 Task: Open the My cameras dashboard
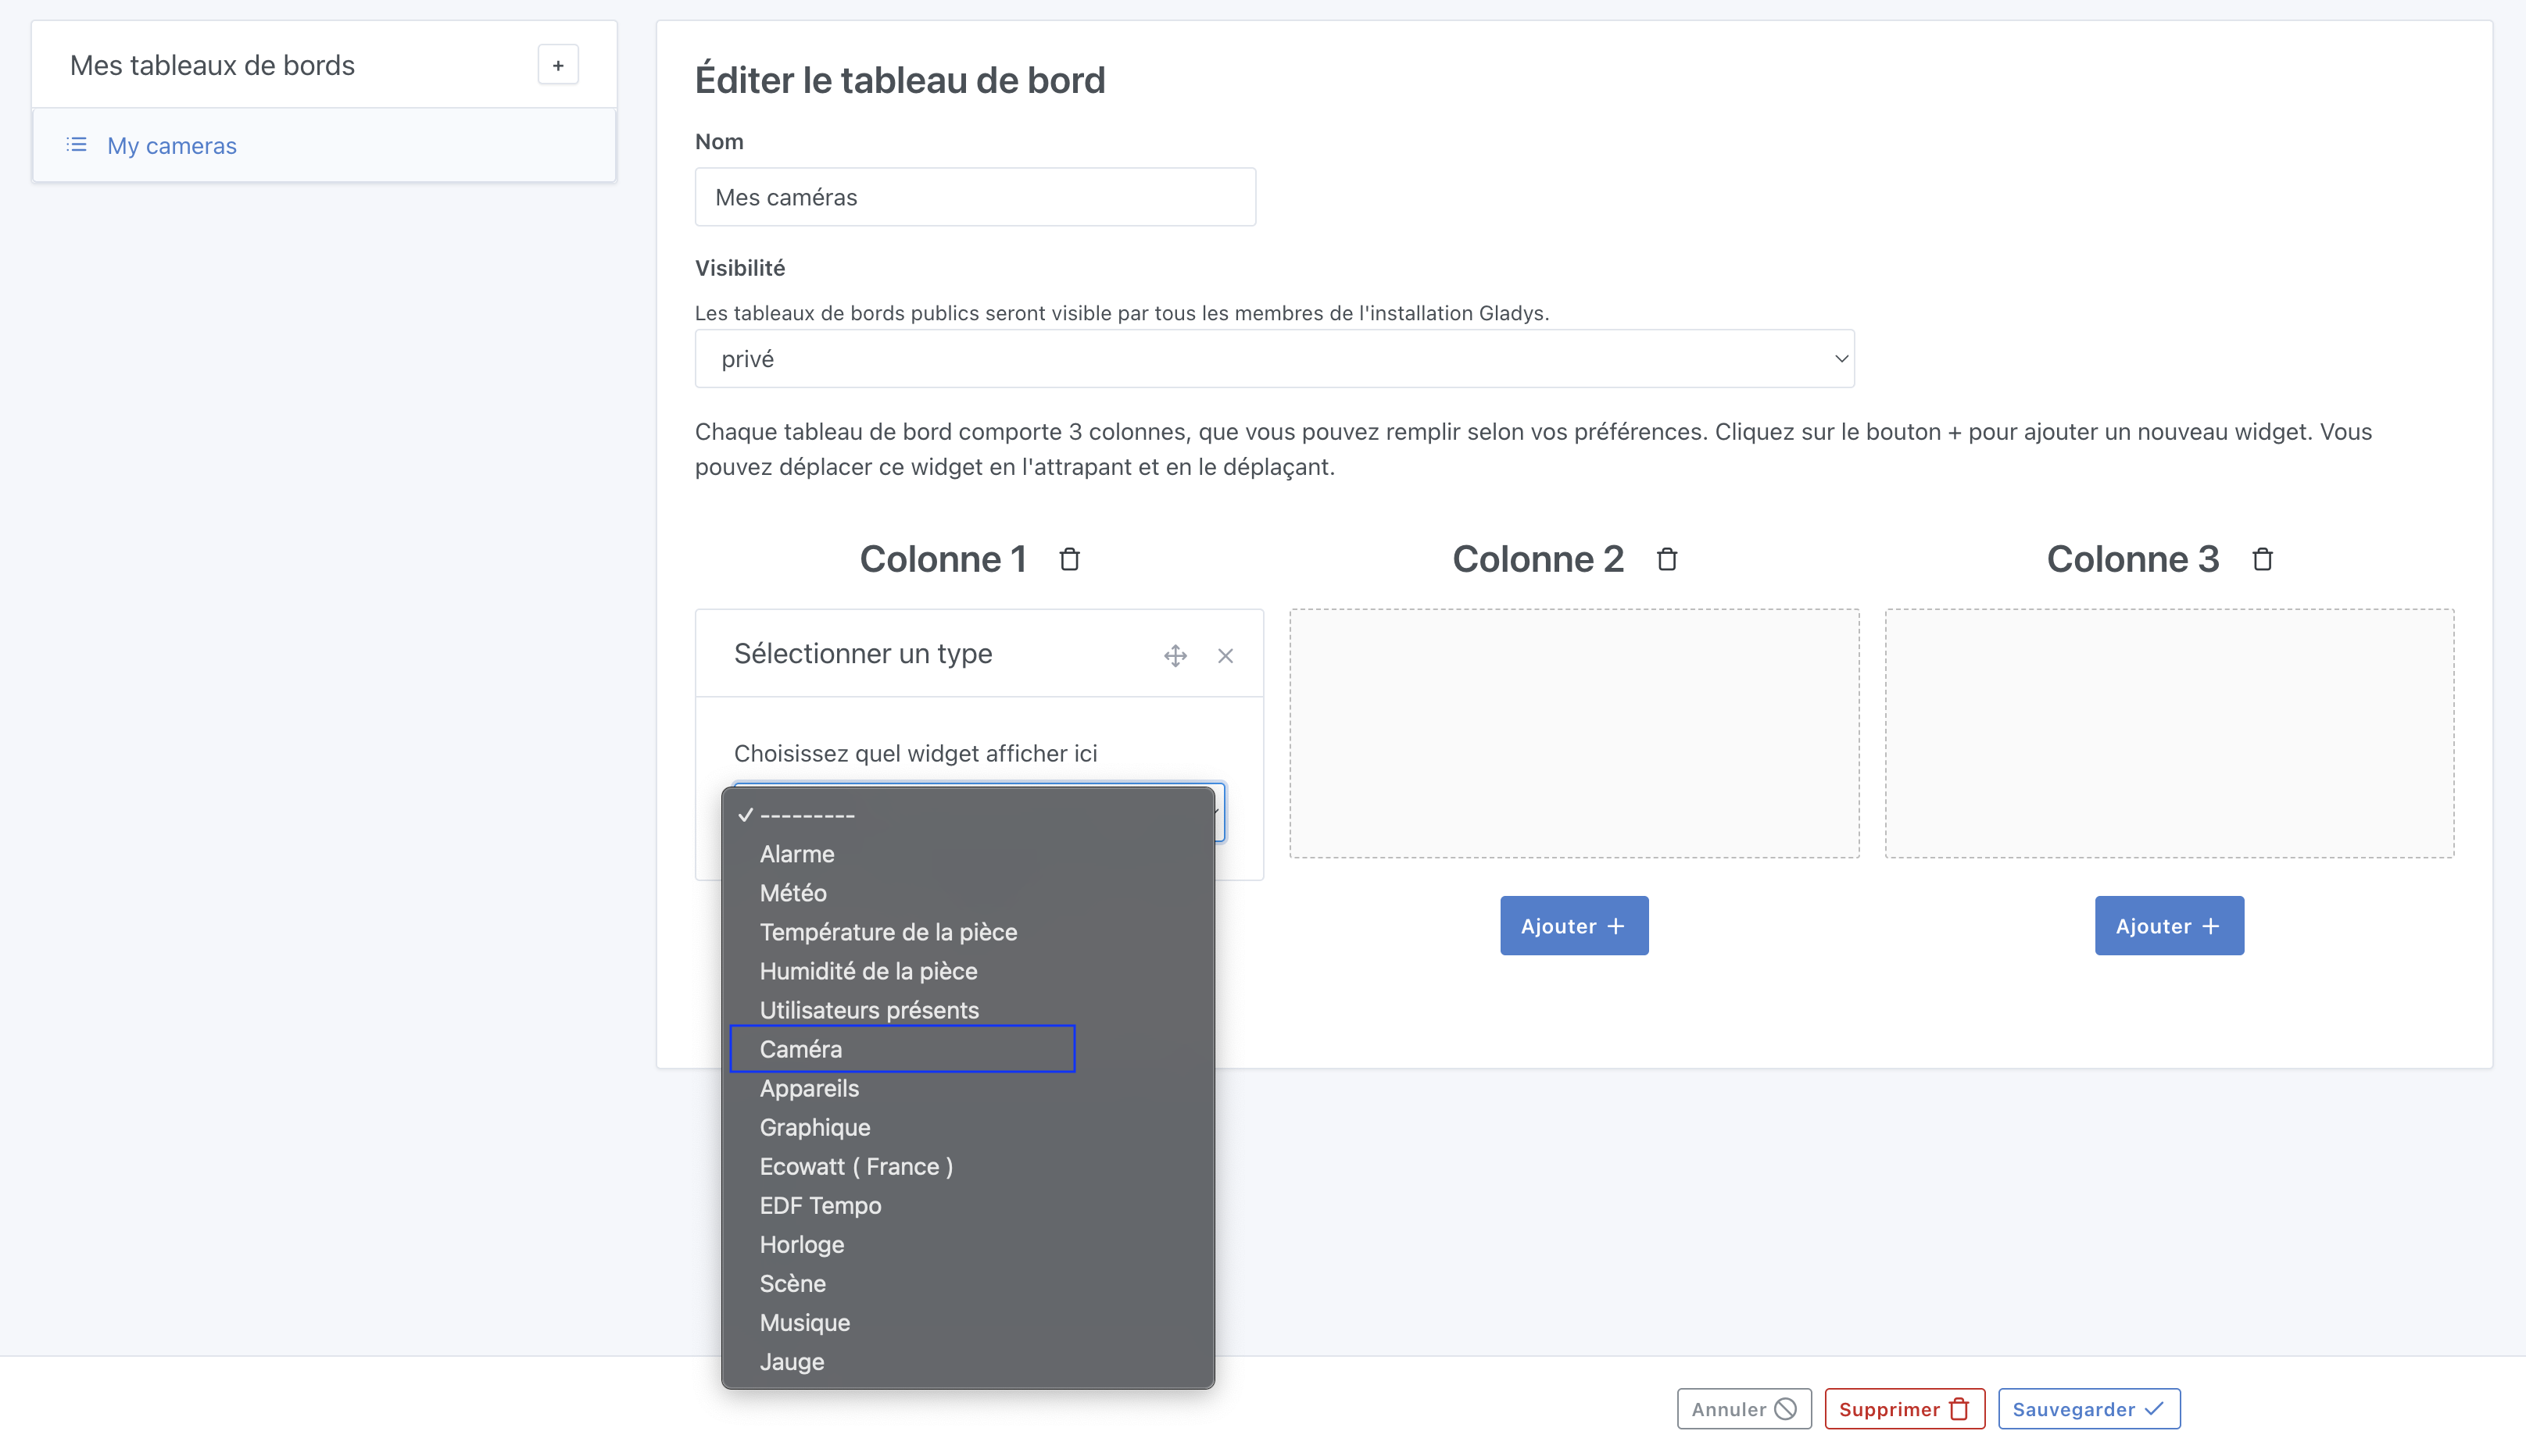coord(171,145)
